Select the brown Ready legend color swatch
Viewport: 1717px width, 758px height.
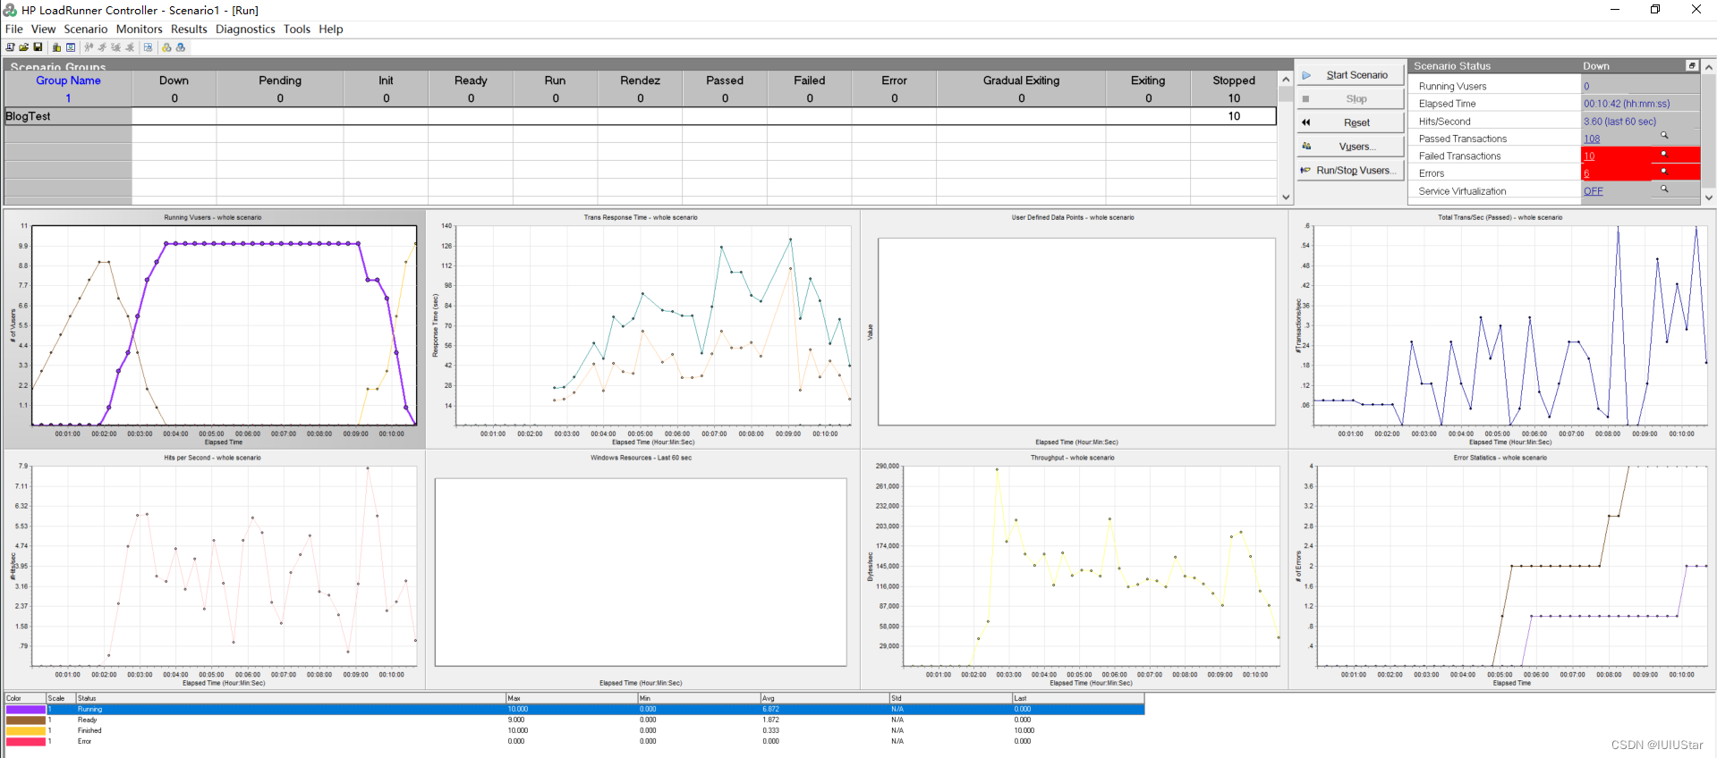(25, 720)
